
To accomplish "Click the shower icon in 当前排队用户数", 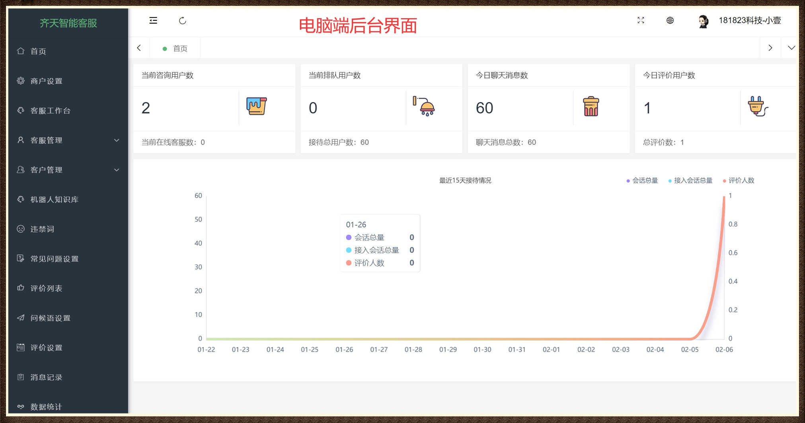I will (424, 106).
